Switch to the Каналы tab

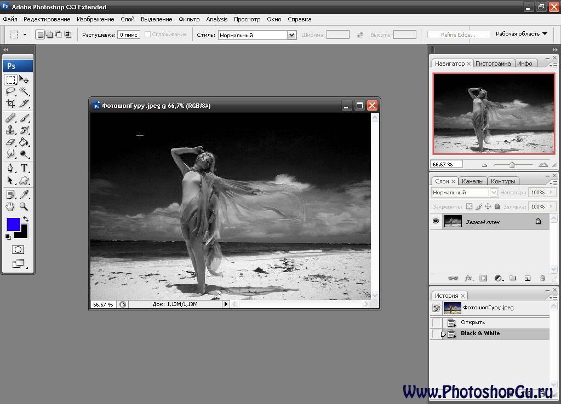point(472,181)
